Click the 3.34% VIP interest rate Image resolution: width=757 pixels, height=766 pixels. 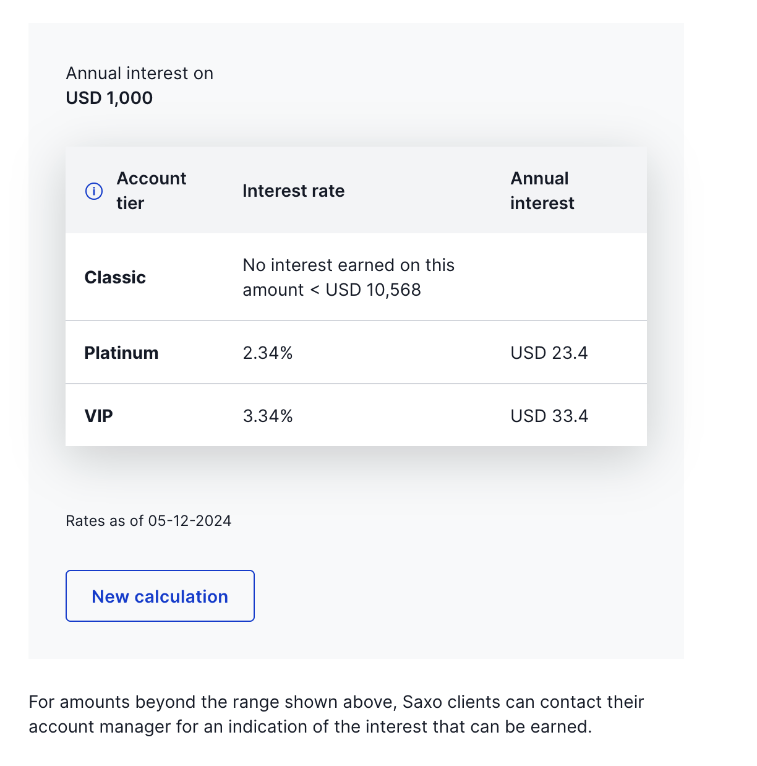(267, 416)
